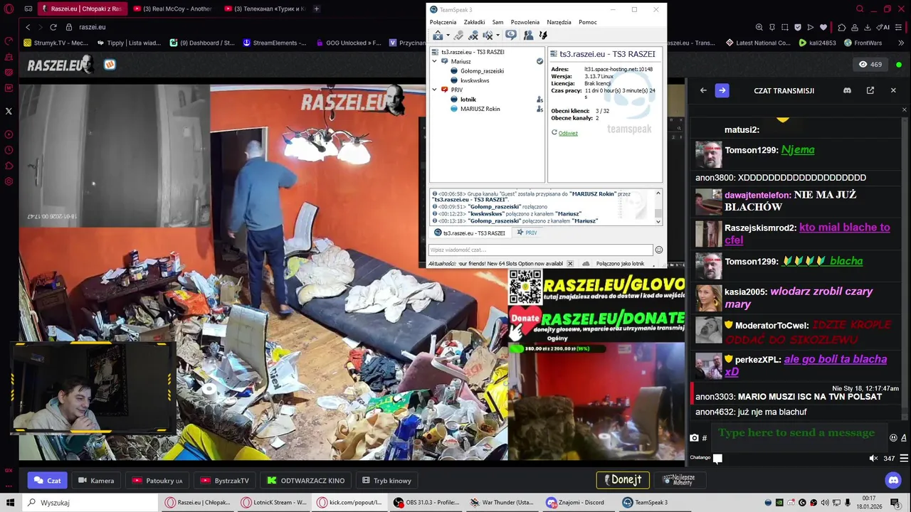The height and width of the screenshot is (512, 911).
Task: Open dropdown arrow beside TeamSpeak connect icon
Action: point(448,36)
